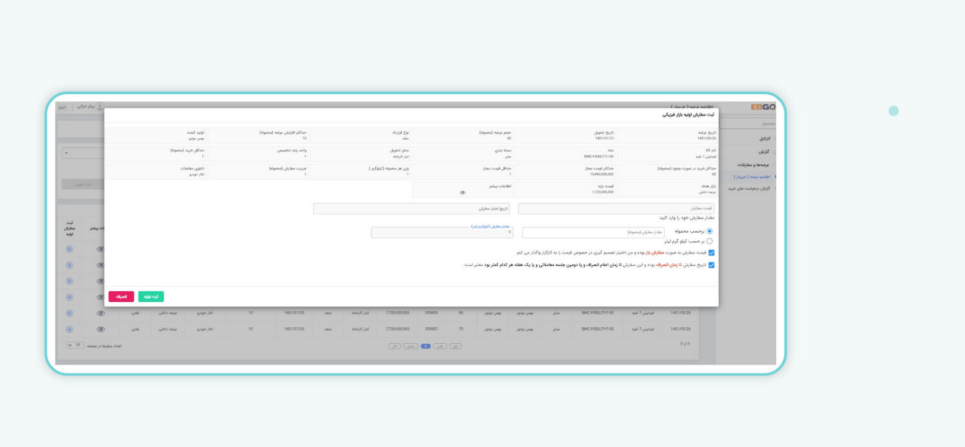Click the red انصراف cancel button
Image resolution: width=965 pixels, height=447 pixels.
click(x=121, y=296)
